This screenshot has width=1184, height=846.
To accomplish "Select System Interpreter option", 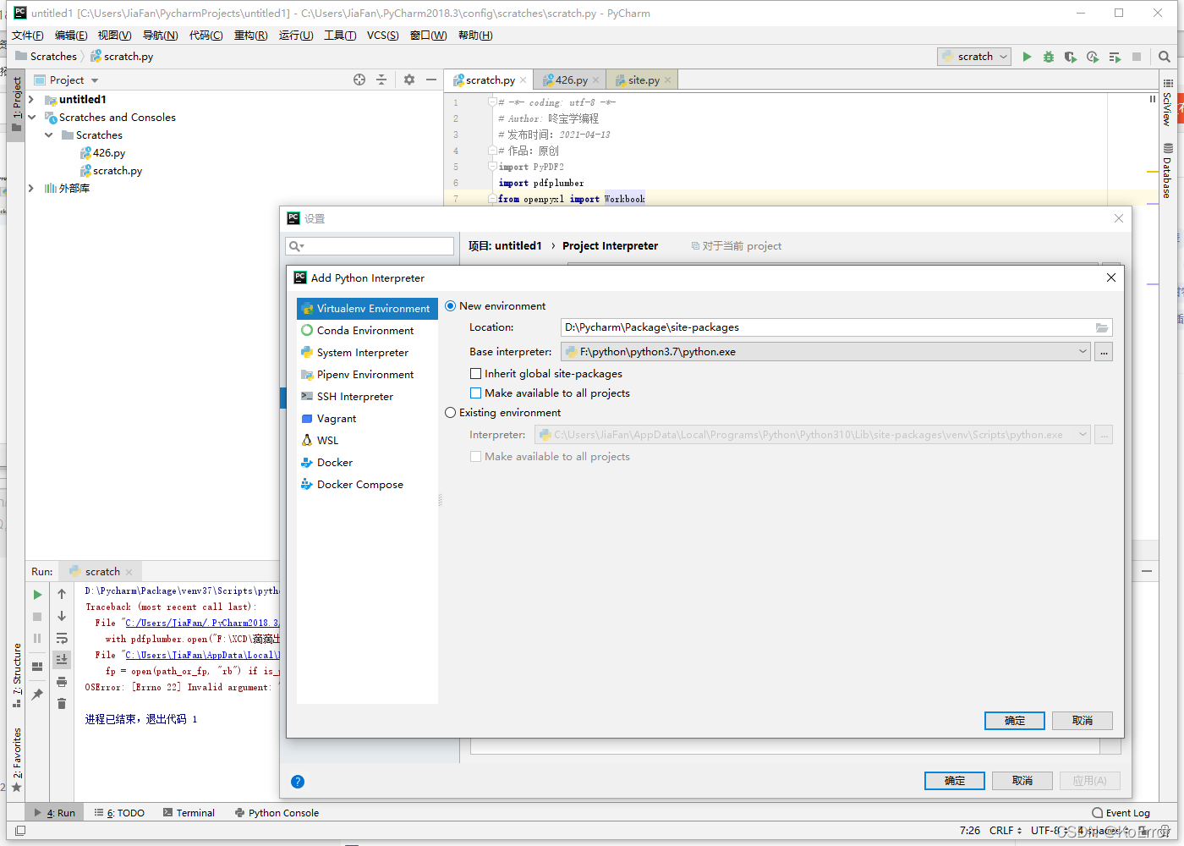I will [x=367, y=353].
